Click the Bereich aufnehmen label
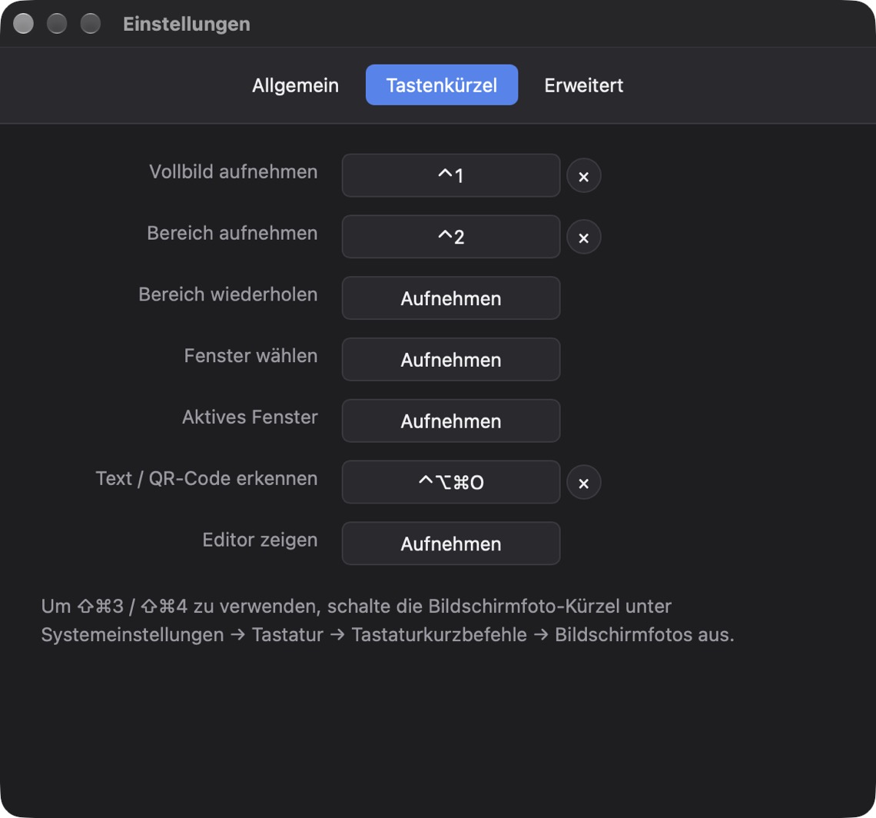Screen dimensions: 876x818 coord(232,233)
